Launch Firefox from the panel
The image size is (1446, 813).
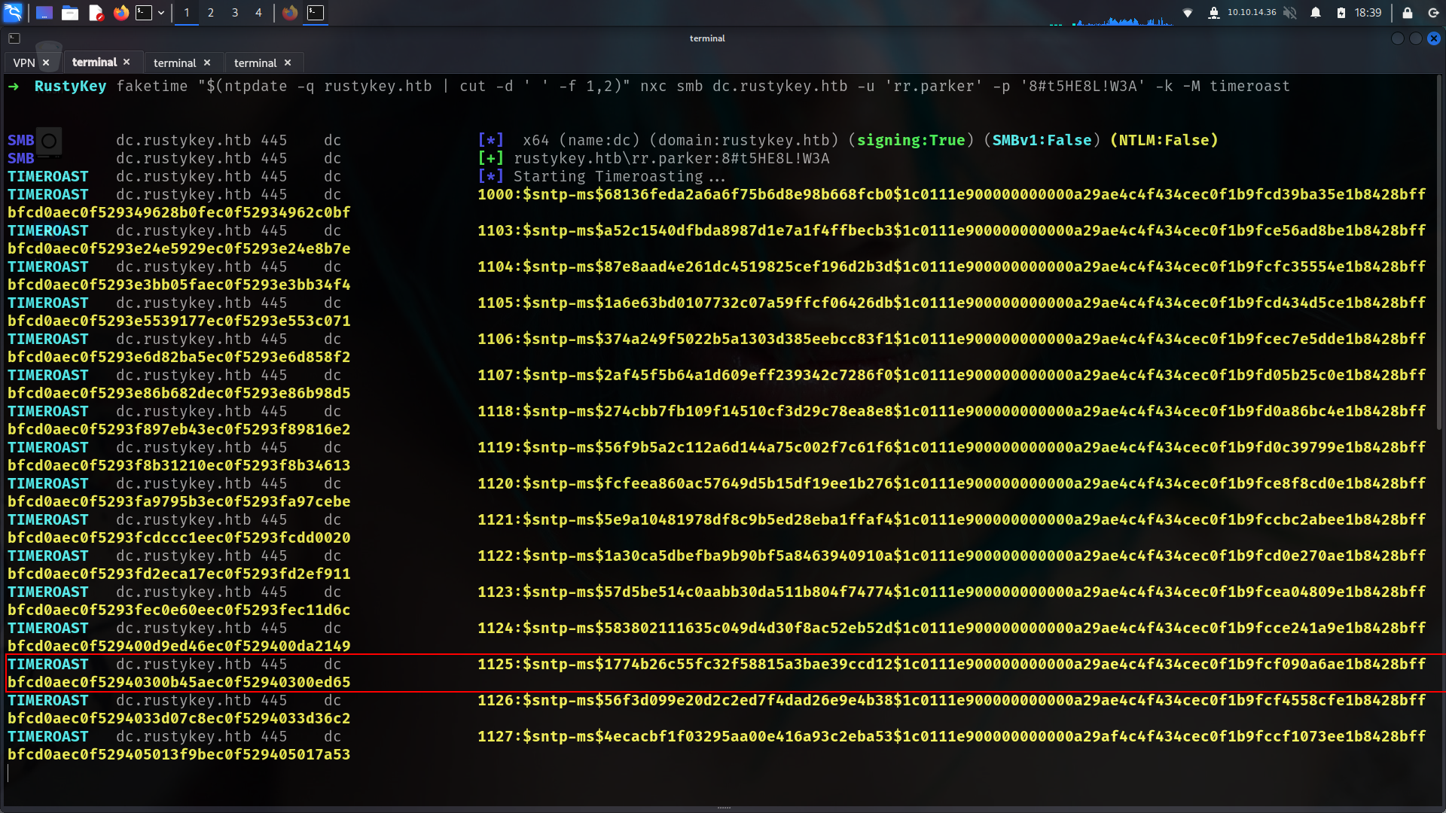(120, 13)
